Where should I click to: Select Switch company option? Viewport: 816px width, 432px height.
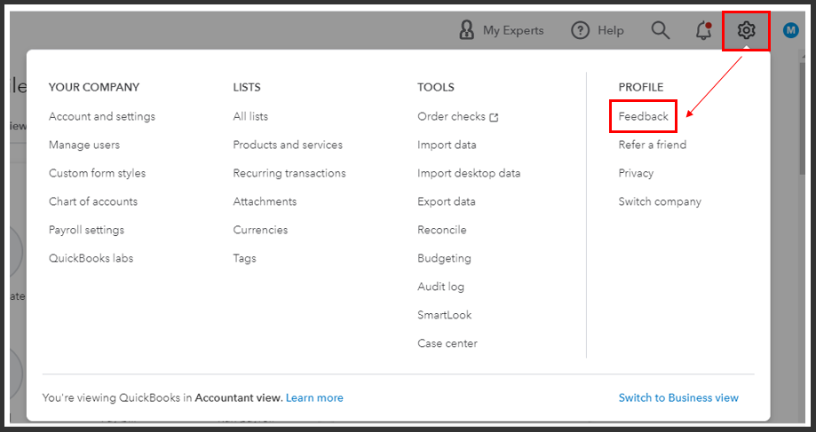(x=660, y=201)
